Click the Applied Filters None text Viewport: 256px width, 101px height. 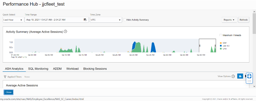(27, 77)
